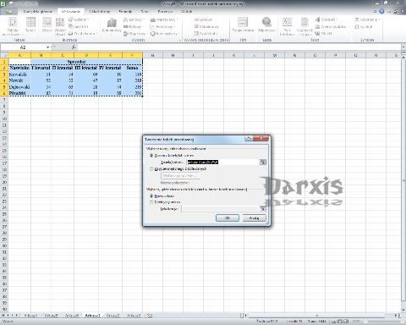406x325 pixels.
Task: Expand the Name Box dropdown arrow
Action: point(47,47)
